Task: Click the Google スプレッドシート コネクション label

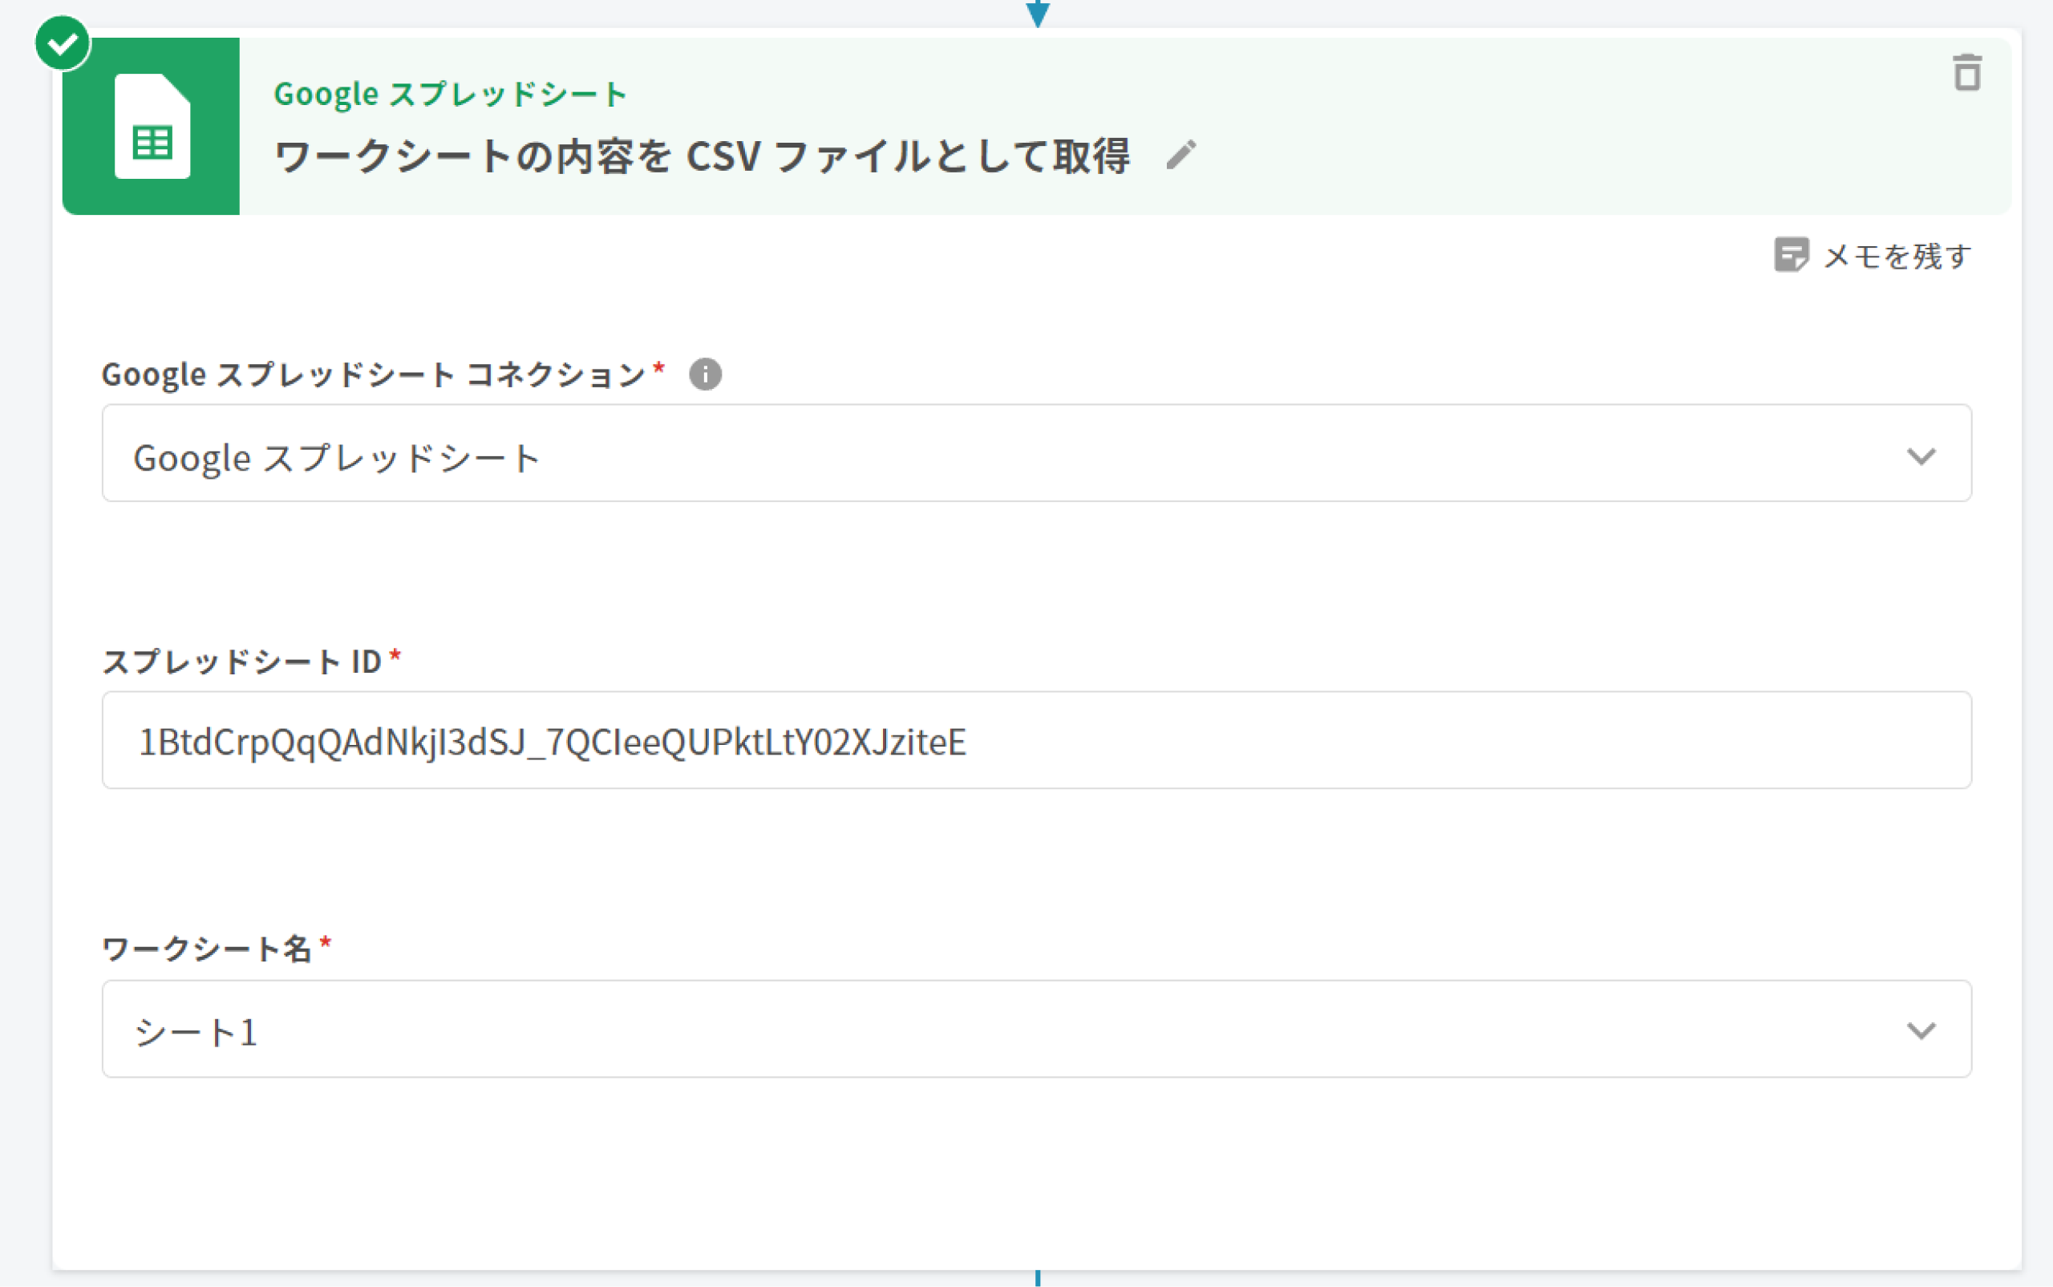Action: [373, 374]
